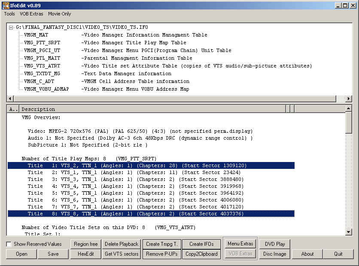
Task: Enable Show Reserved Values checkbox
Action: (x=9, y=244)
